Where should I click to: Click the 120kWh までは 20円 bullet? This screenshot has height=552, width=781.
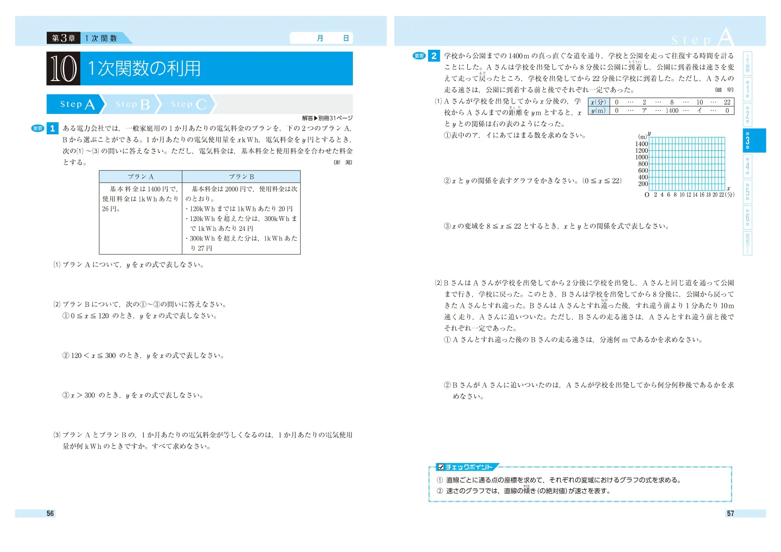click(x=239, y=209)
